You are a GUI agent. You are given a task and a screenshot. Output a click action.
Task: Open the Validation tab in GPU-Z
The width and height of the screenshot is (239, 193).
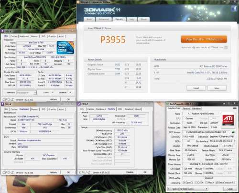tap(196, 108)
